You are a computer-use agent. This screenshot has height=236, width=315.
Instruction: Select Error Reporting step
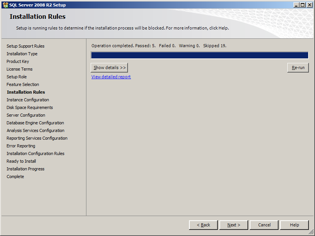pos(21,146)
